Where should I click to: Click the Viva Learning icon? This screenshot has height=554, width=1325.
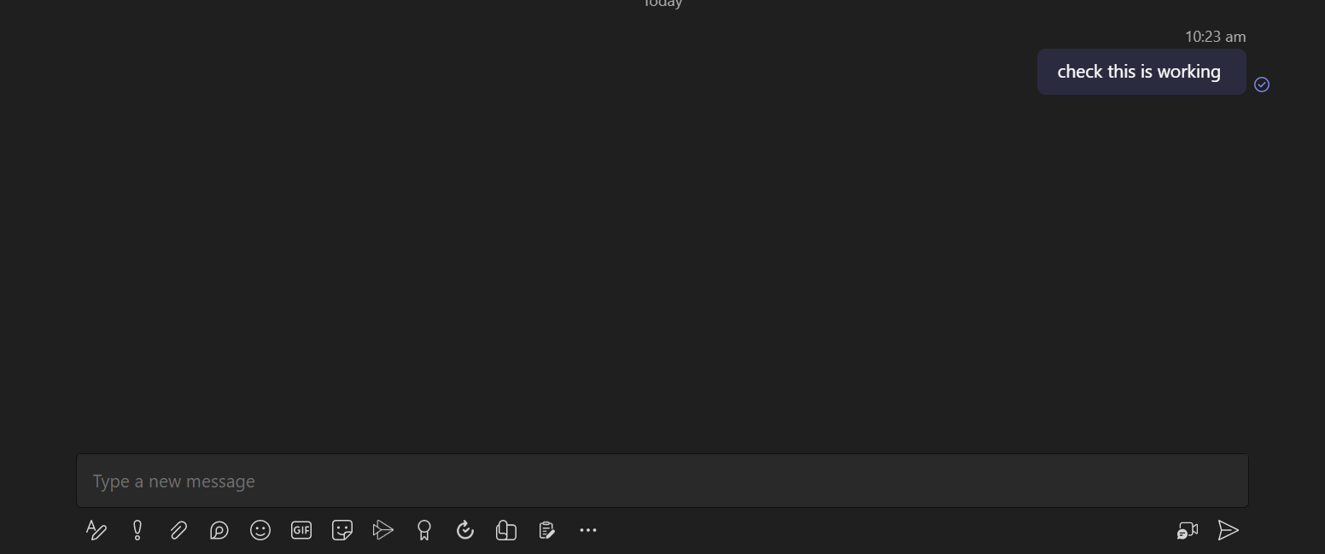[x=506, y=530]
